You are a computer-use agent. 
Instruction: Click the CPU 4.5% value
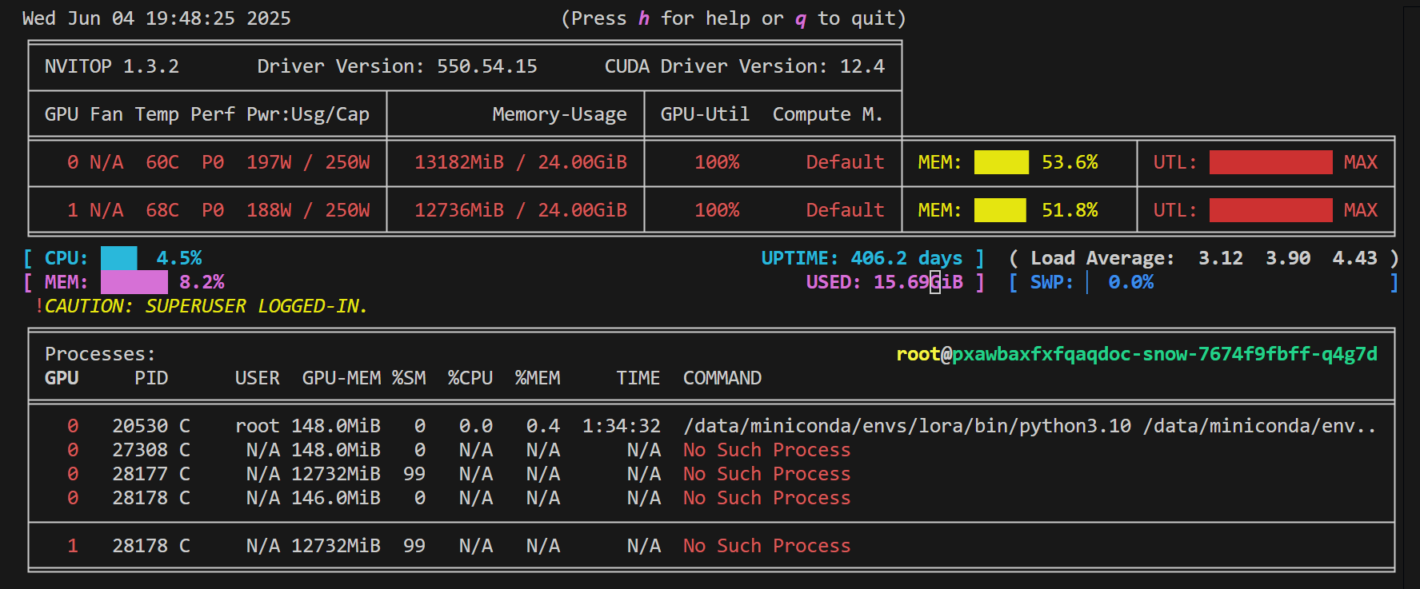pyautogui.click(x=179, y=258)
